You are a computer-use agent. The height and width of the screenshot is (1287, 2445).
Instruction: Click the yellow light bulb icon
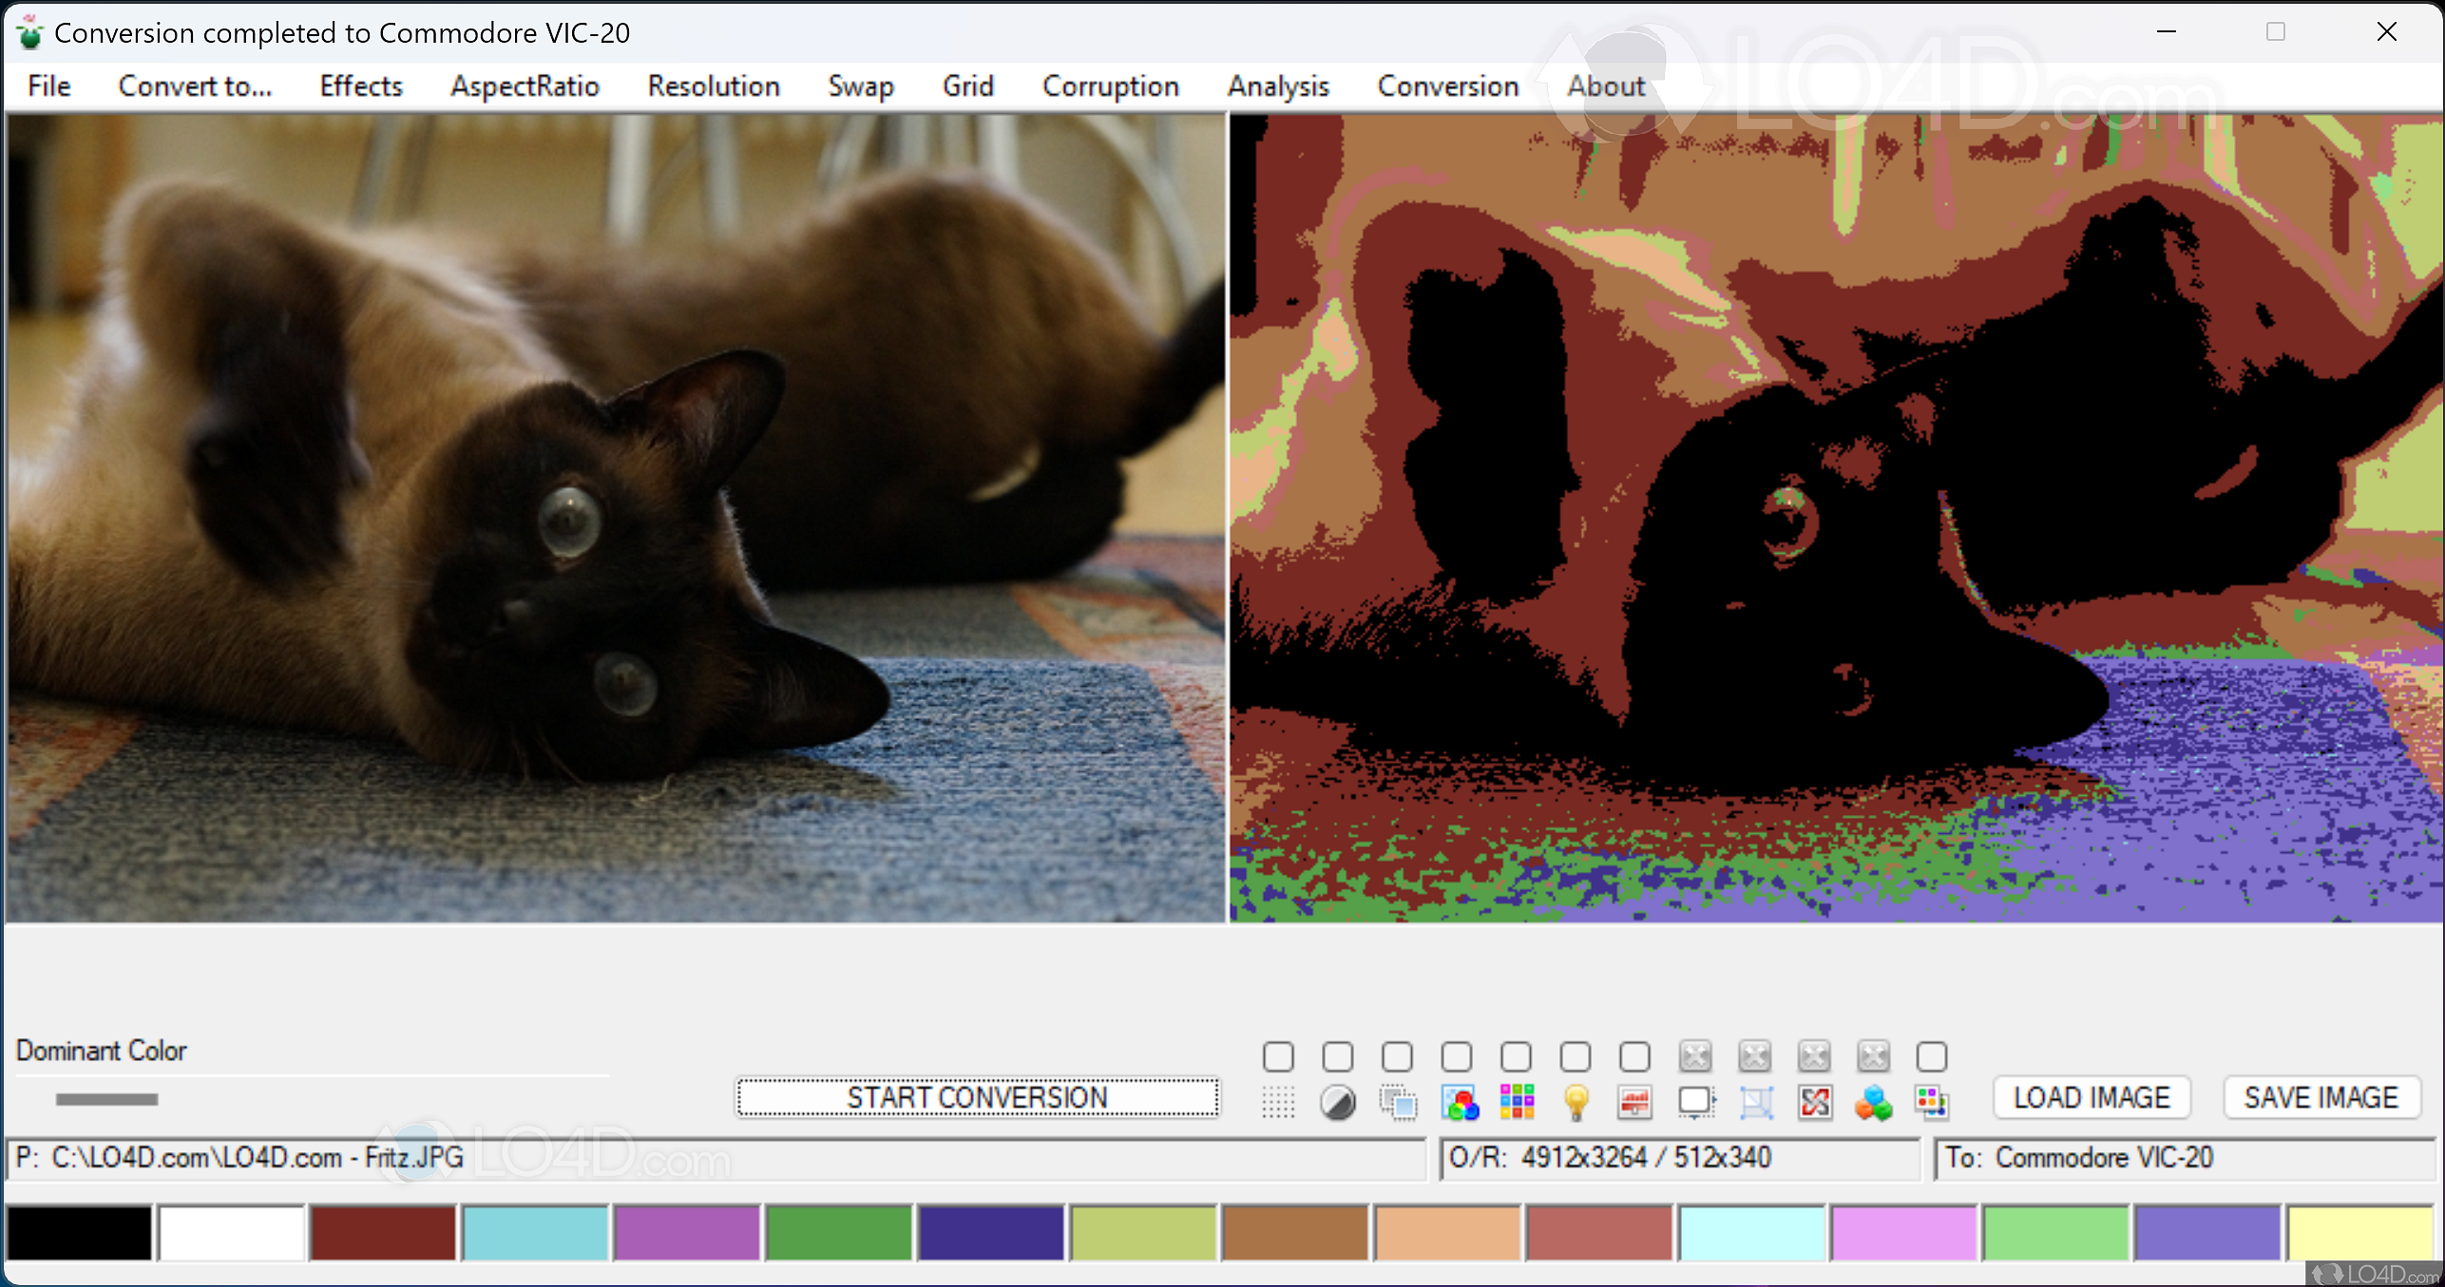click(x=1576, y=1102)
